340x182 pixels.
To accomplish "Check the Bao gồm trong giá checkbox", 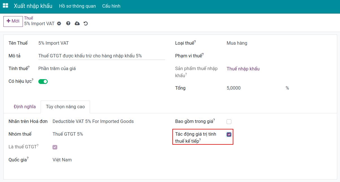I will 229,122.
